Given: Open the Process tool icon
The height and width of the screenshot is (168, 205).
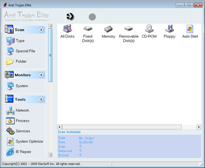Looking at the screenshot, I should pos(10,121).
